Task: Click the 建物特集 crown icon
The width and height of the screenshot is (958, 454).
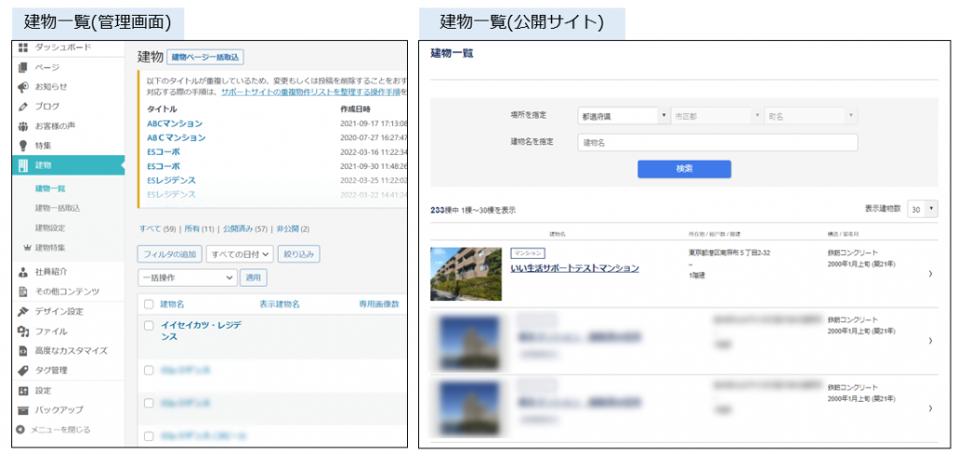Action: point(25,248)
